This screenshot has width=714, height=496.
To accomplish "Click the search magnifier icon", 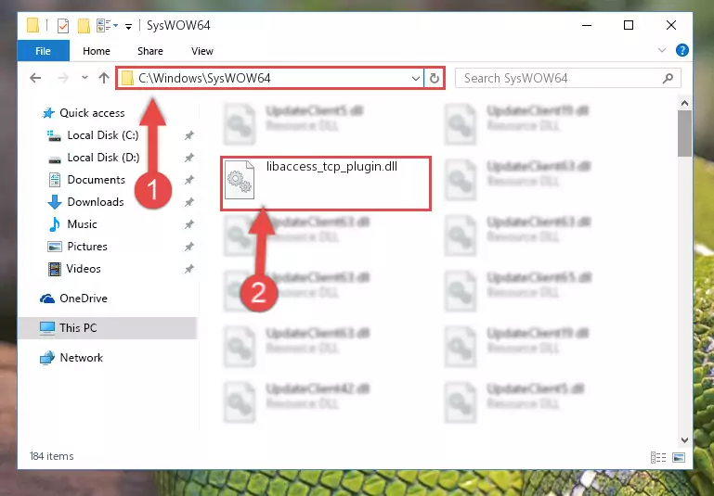I will [x=668, y=78].
